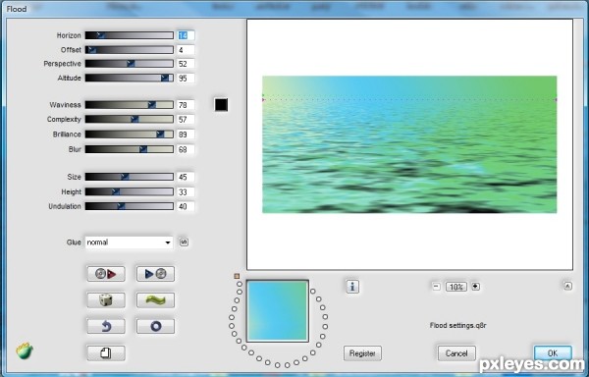Click the zoom in plus button
Viewport: 589px width, 377px height.
tap(475, 287)
